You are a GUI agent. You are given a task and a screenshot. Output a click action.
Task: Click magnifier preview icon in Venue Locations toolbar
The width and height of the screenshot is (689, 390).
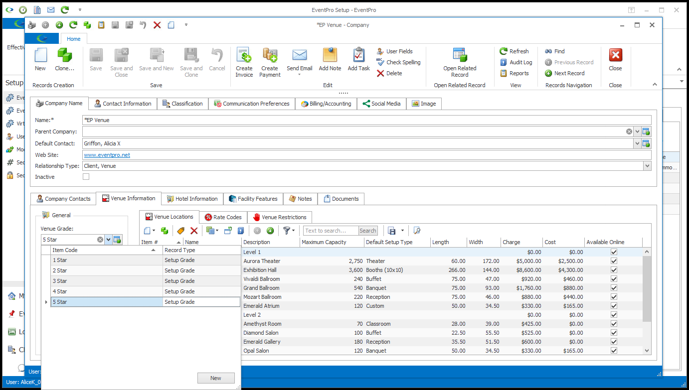pos(417,231)
